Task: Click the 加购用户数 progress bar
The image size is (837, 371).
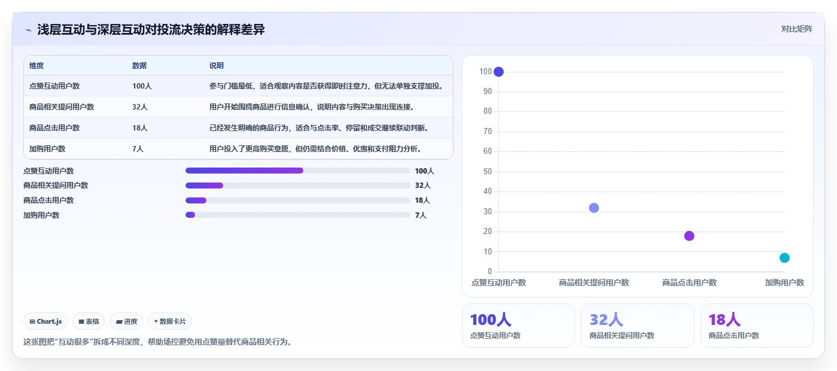Action: pyautogui.click(x=298, y=215)
